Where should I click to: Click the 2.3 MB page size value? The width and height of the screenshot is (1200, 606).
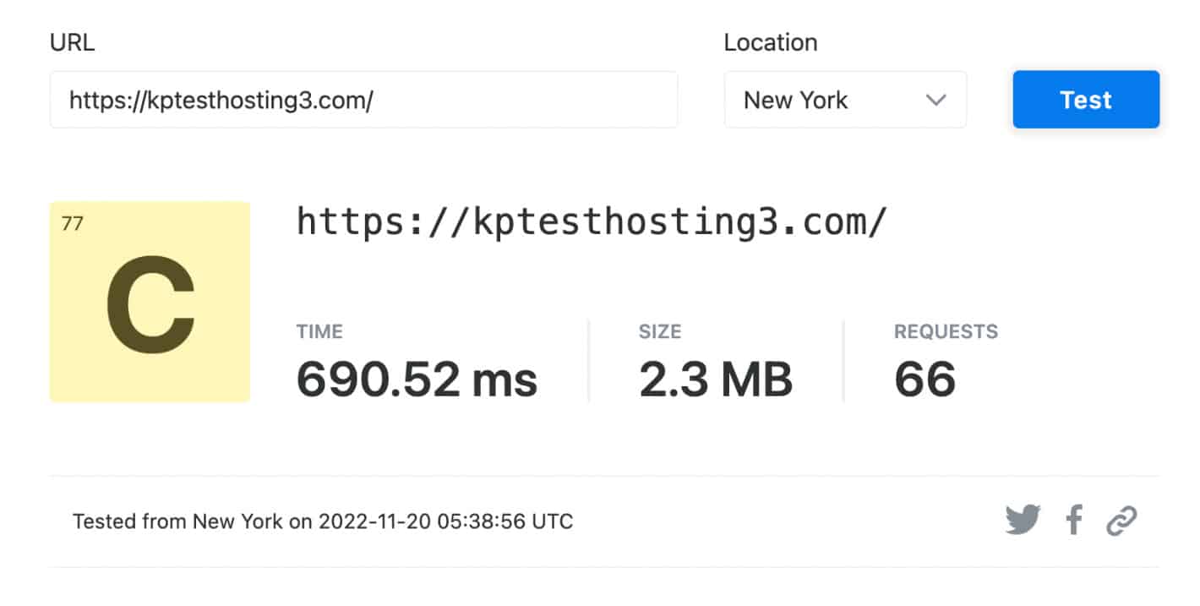[x=716, y=379]
